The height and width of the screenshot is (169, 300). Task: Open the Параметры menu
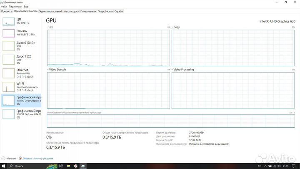(15, 7)
